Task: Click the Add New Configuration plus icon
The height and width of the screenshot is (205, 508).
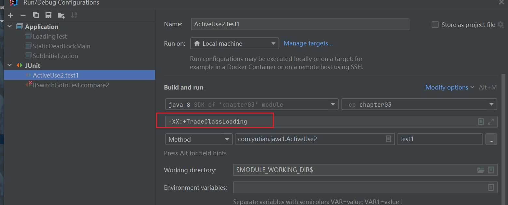Action: tap(10, 15)
